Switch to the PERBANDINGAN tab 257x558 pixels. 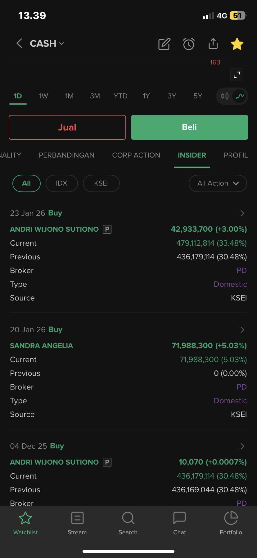point(66,155)
